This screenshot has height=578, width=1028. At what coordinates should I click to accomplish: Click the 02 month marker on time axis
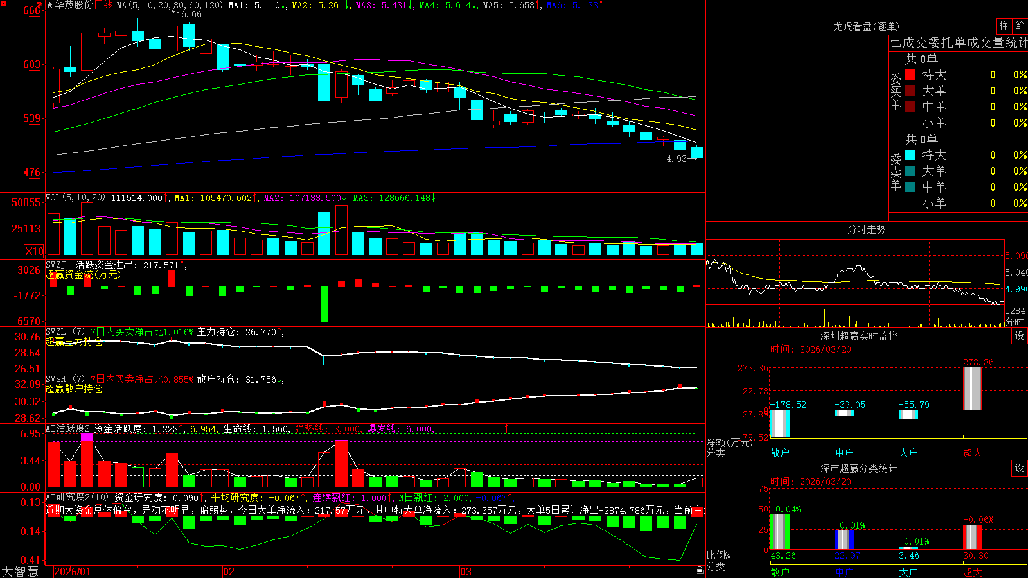(x=228, y=572)
